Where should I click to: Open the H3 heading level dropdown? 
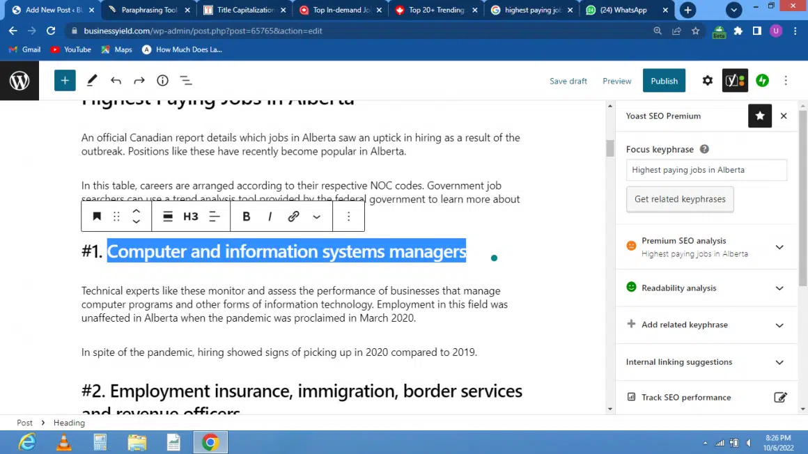[191, 217]
